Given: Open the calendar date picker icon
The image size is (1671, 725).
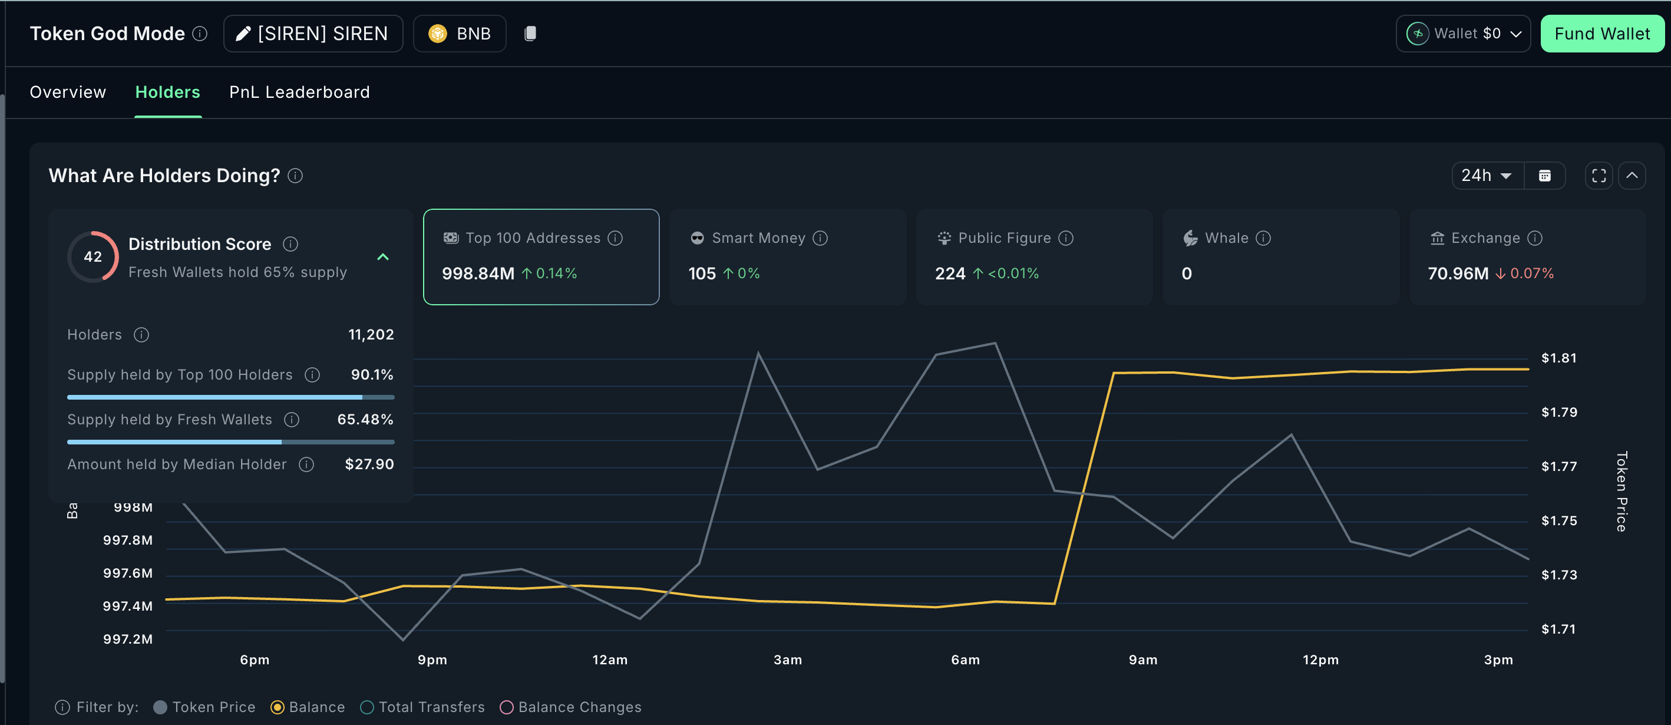Looking at the screenshot, I should point(1544,176).
